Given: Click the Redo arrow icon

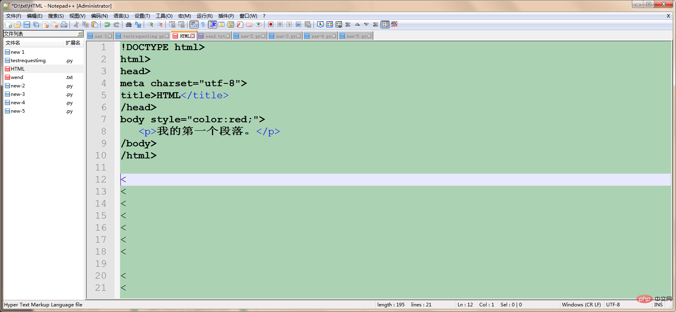Looking at the screenshot, I should 116,24.
